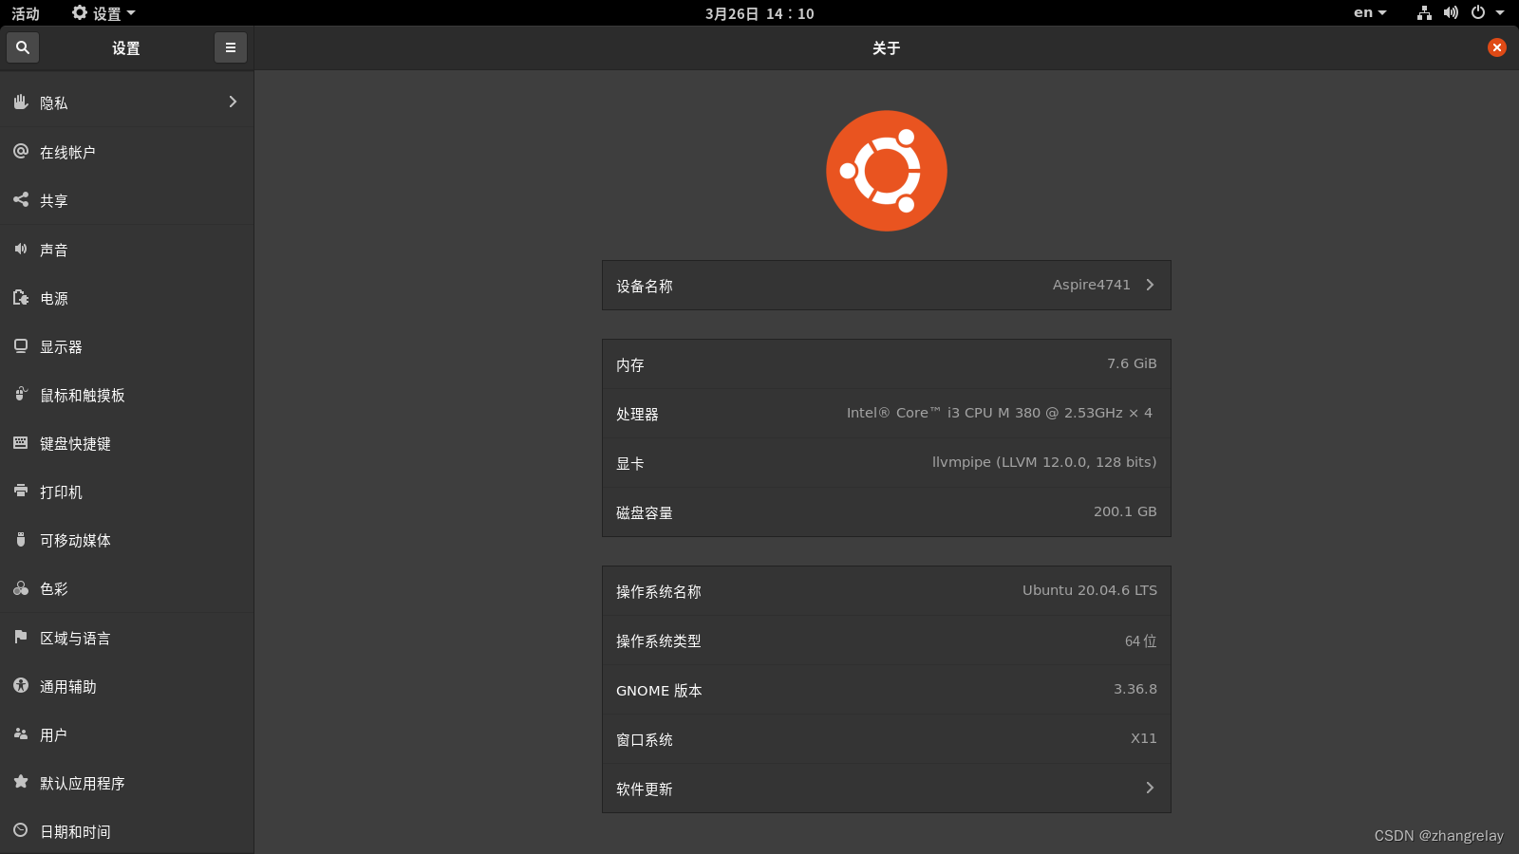Click the Privacy hand icon

pyautogui.click(x=21, y=102)
